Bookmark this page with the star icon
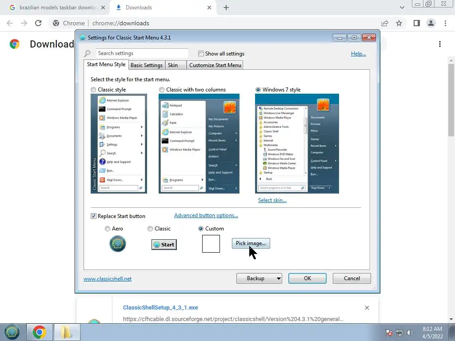455x341 pixels. point(399,23)
